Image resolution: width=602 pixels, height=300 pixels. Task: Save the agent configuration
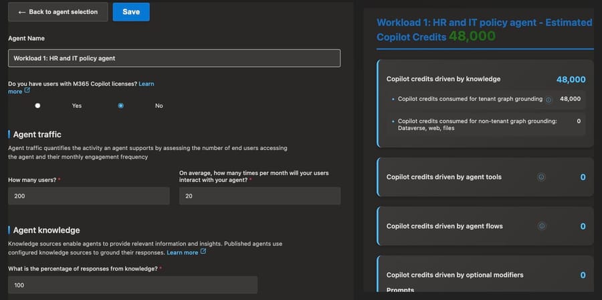[131, 12]
